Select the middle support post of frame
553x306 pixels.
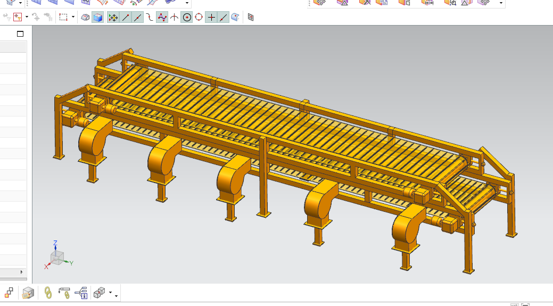[x=263, y=176]
